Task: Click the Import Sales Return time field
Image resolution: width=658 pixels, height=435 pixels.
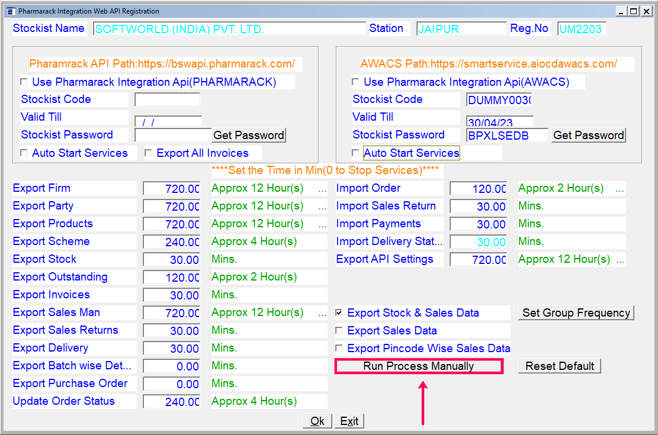Action: point(479,207)
